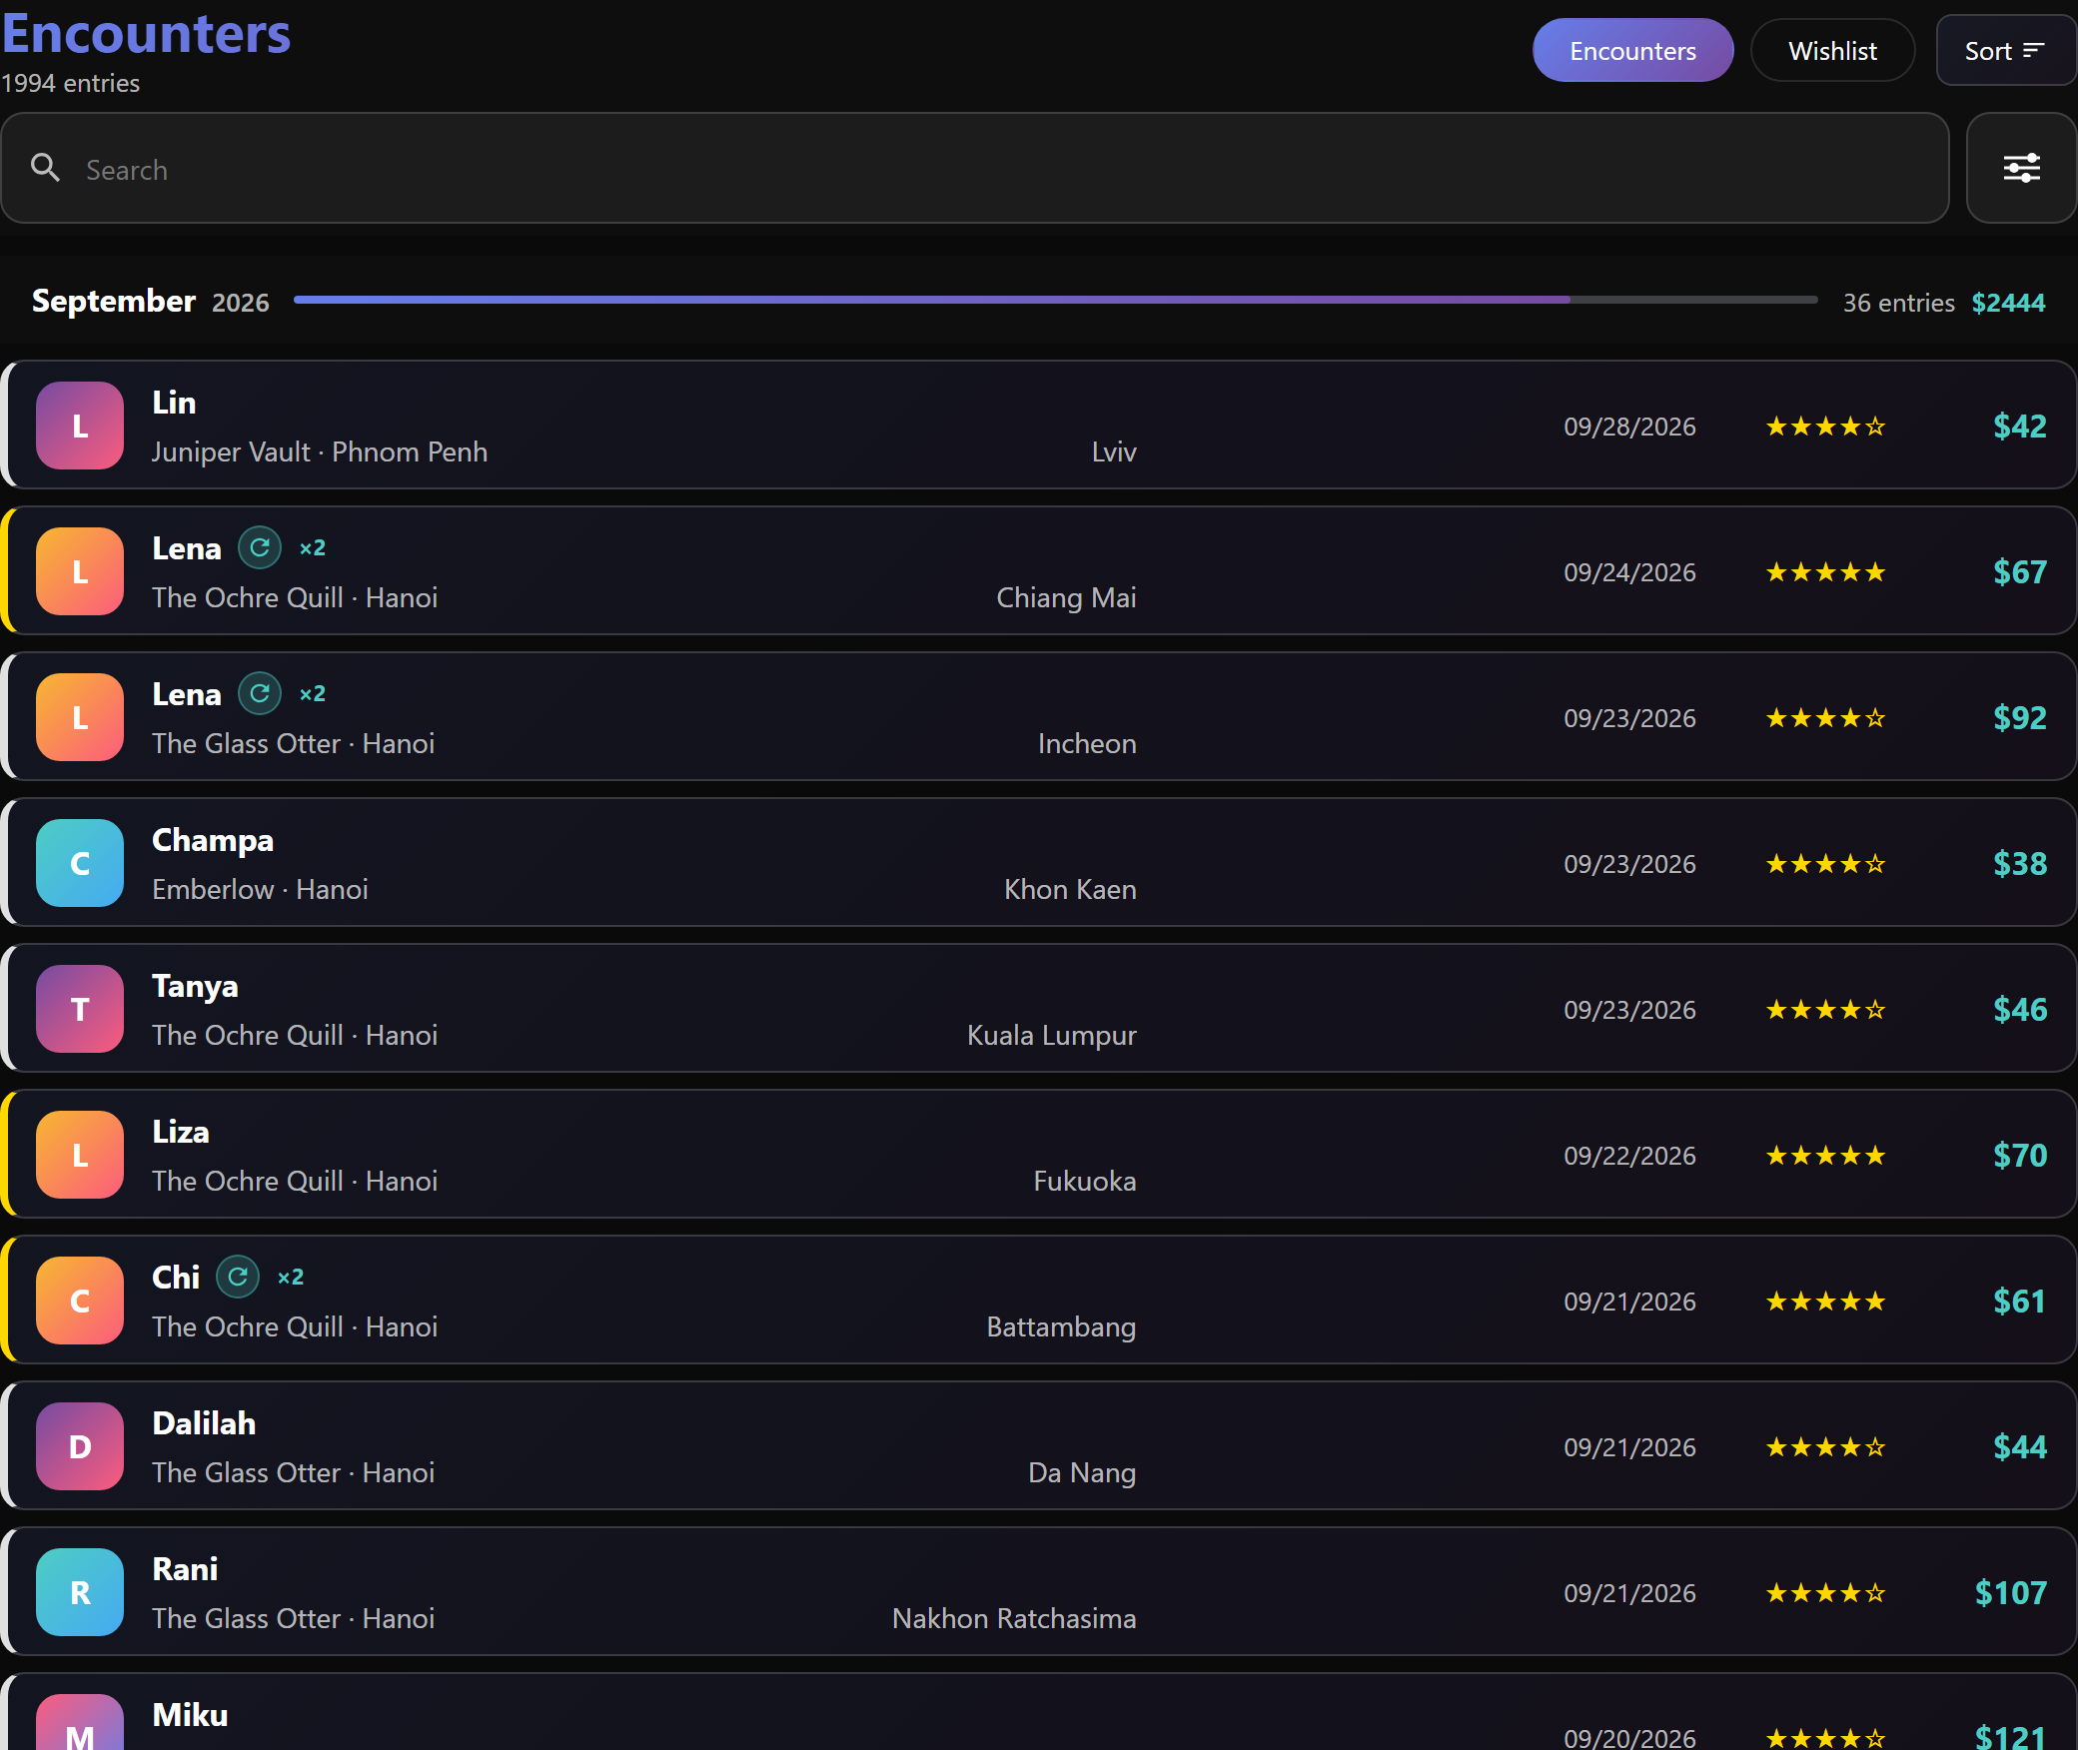
Task: Click the Battambang location text
Action: pyautogui.click(x=1061, y=1326)
